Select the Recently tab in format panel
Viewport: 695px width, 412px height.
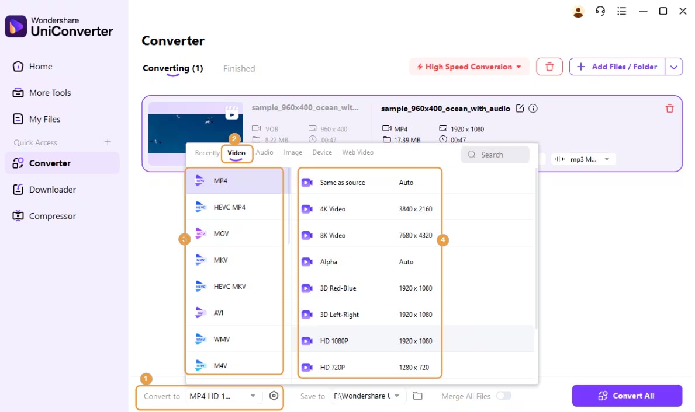[207, 153]
